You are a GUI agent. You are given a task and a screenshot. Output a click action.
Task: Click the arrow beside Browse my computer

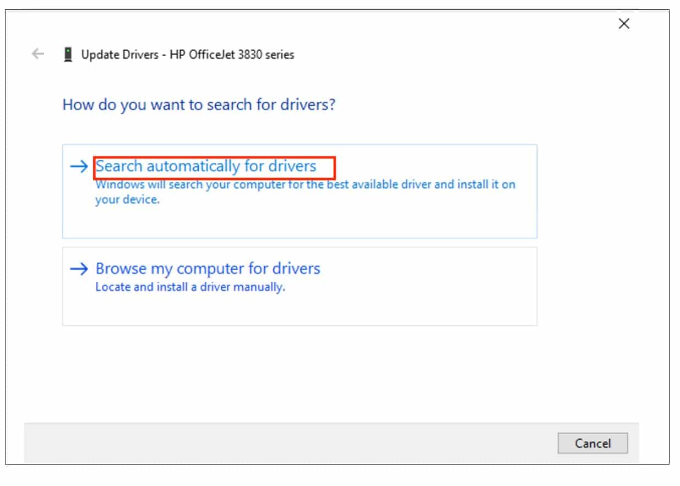pyautogui.click(x=79, y=269)
